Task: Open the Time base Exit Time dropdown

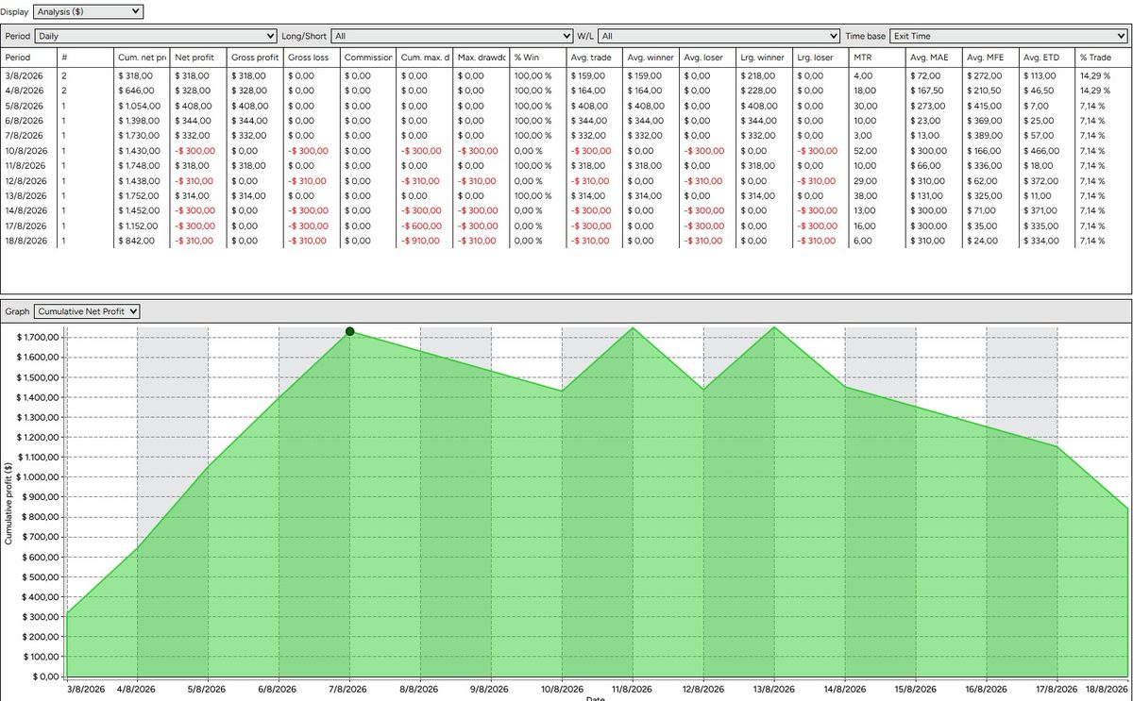Action: [x=1008, y=36]
